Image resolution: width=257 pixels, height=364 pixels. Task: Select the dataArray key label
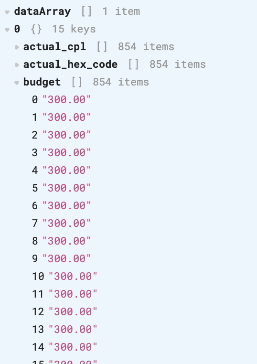coord(42,11)
